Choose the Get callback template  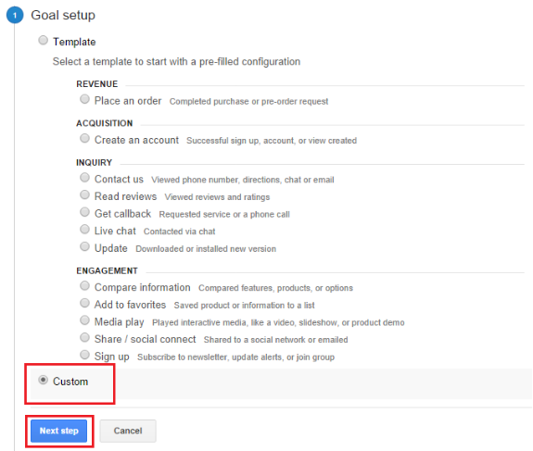click(84, 212)
